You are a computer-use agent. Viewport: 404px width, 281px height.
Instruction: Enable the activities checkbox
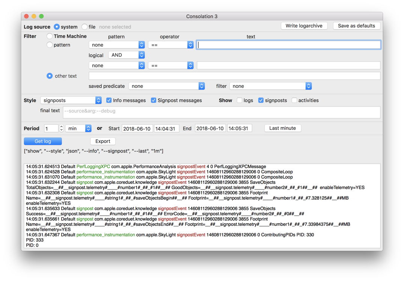click(x=294, y=101)
